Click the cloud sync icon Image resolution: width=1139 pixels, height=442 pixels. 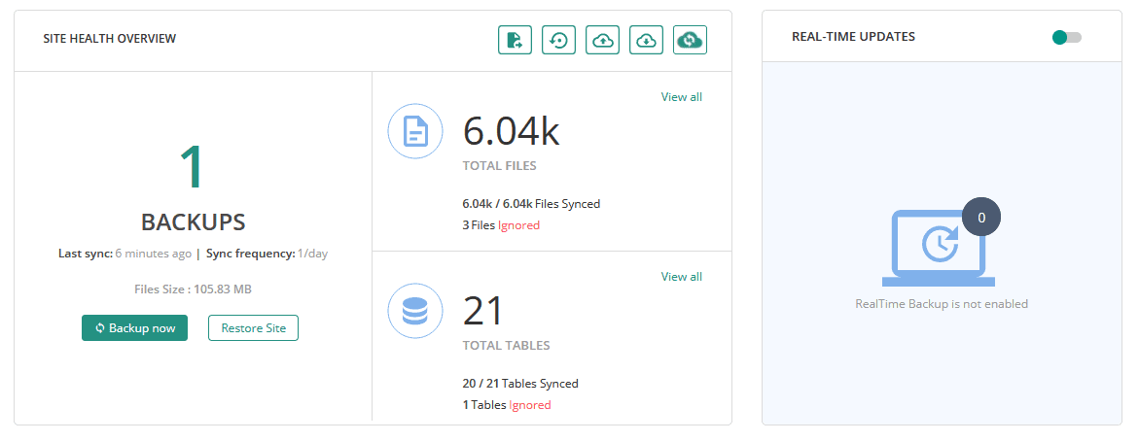[690, 40]
